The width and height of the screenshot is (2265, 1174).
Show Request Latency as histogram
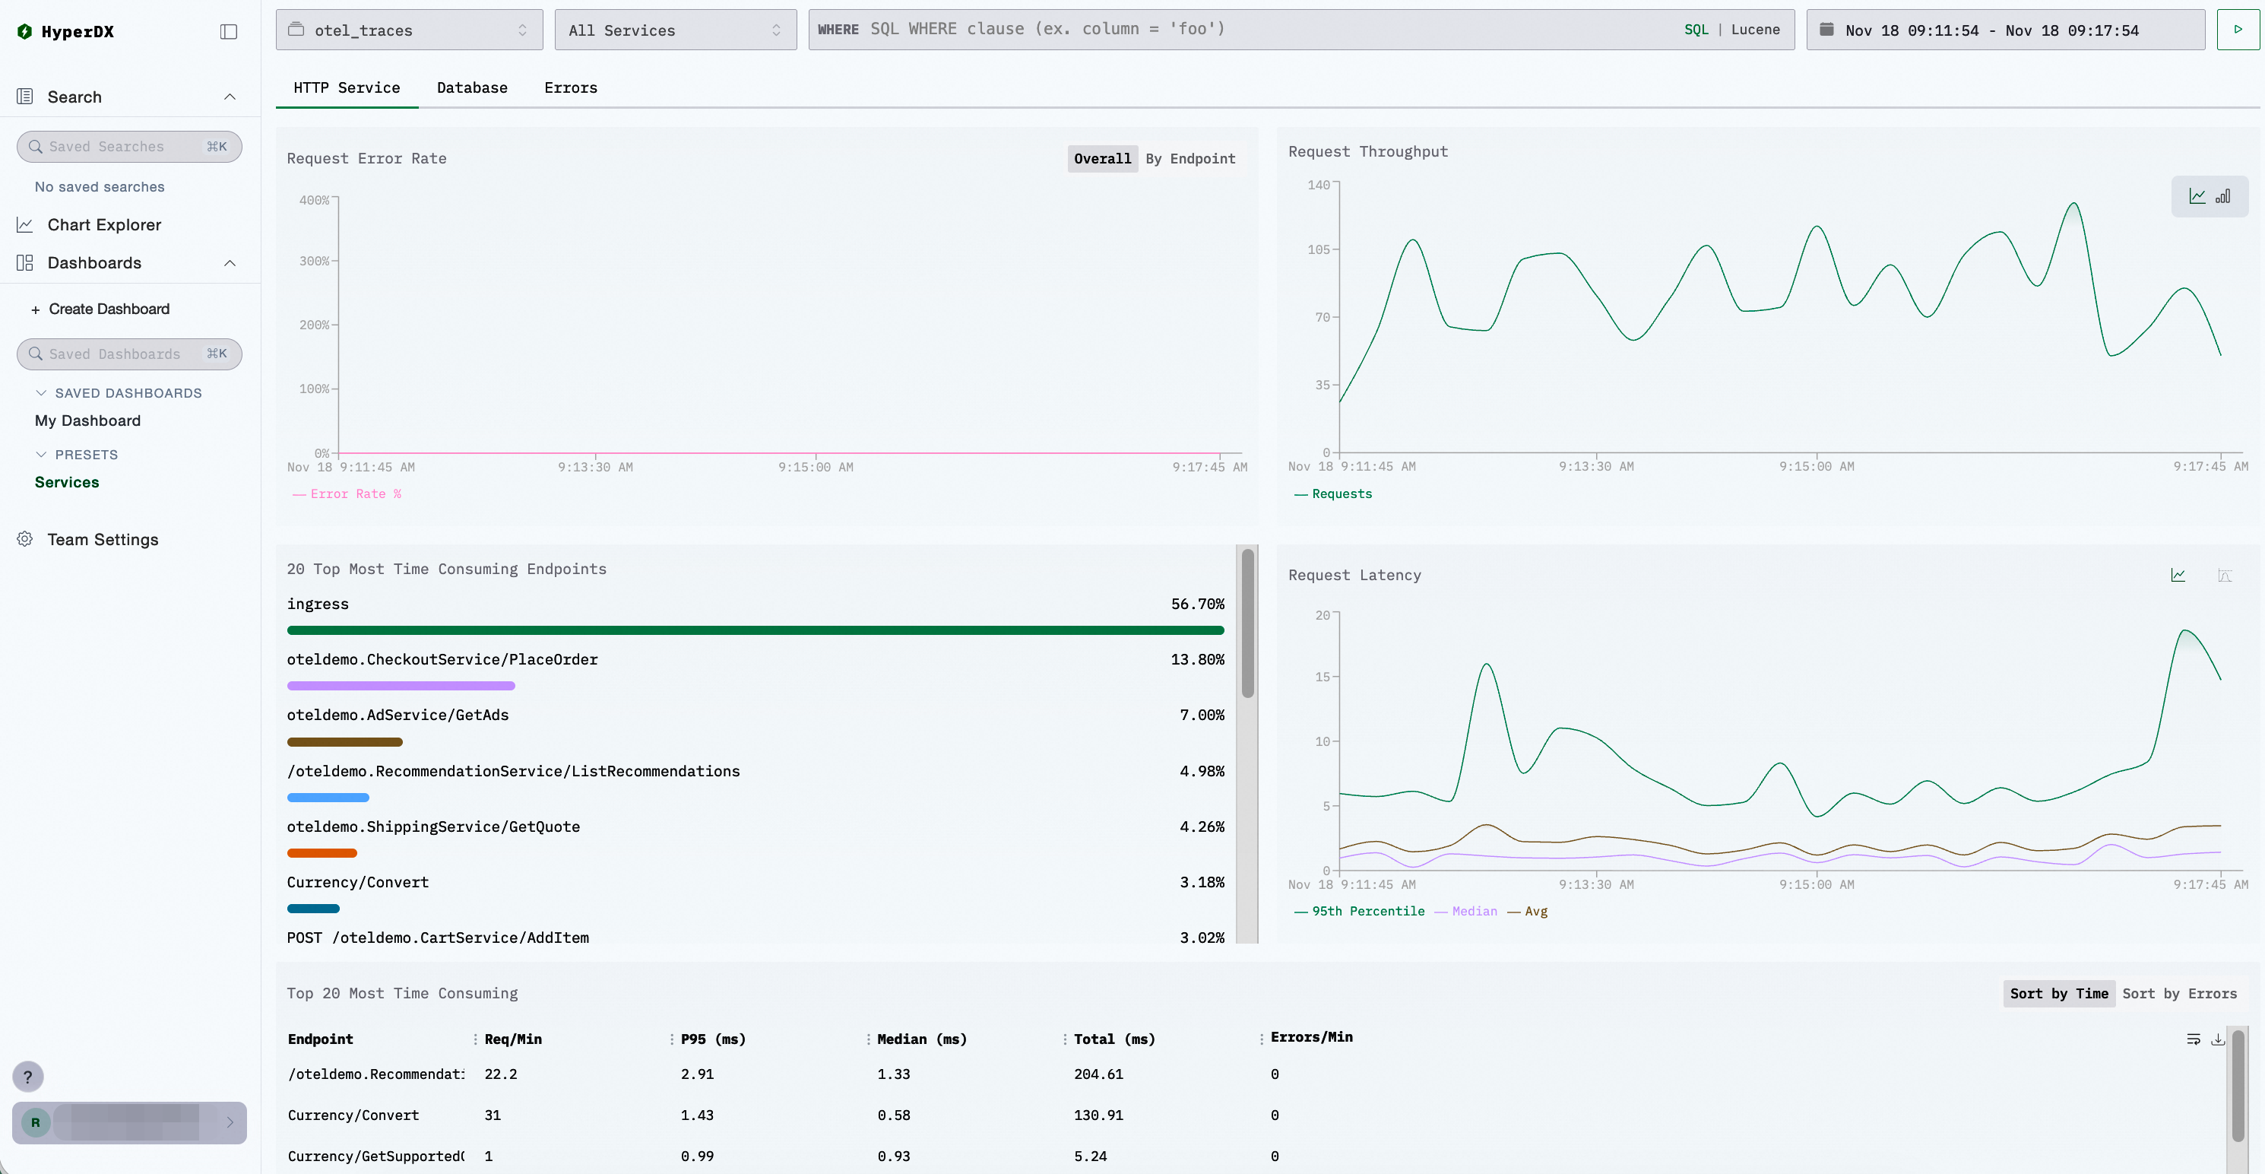point(2225,575)
